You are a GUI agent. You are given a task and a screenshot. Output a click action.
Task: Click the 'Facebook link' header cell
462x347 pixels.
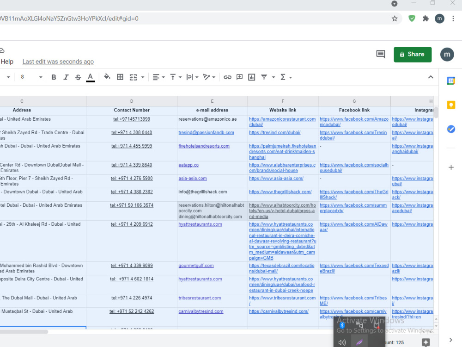click(x=354, y=110)
